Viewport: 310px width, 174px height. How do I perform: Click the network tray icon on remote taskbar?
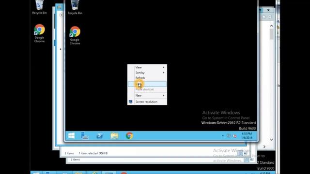229,136
